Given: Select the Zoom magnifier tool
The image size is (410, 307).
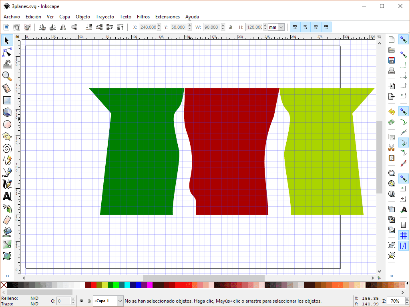Looking at the screenshot, I should [x=7, y=76].
